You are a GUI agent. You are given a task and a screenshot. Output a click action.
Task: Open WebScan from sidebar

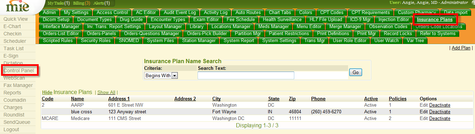(14, 78)
